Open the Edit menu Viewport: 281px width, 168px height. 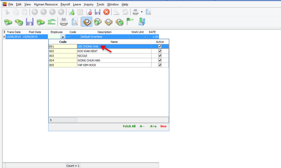tap(19, 4)
